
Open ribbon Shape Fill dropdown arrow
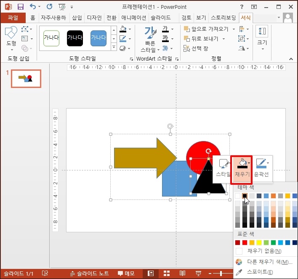point(130,29)
